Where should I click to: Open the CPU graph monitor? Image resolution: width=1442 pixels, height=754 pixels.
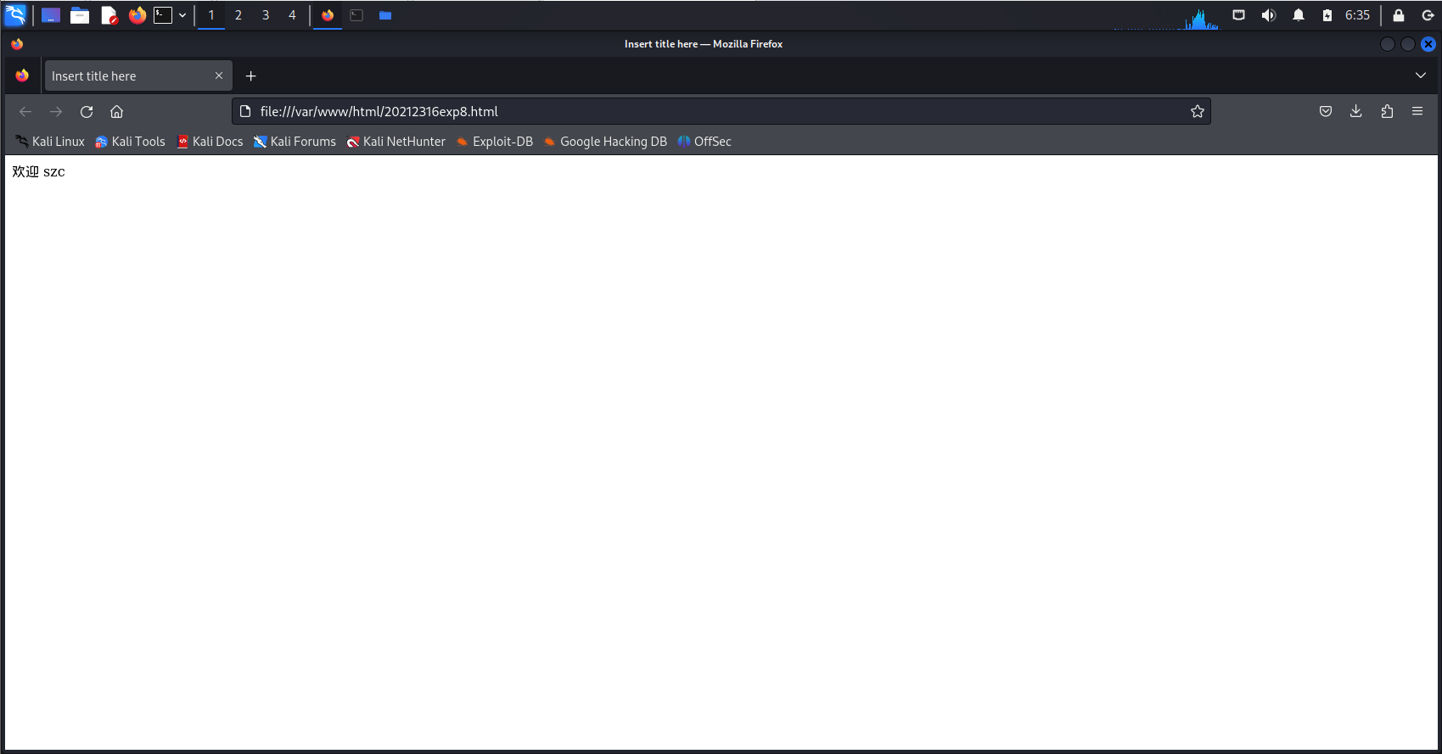coord(1168,17)
